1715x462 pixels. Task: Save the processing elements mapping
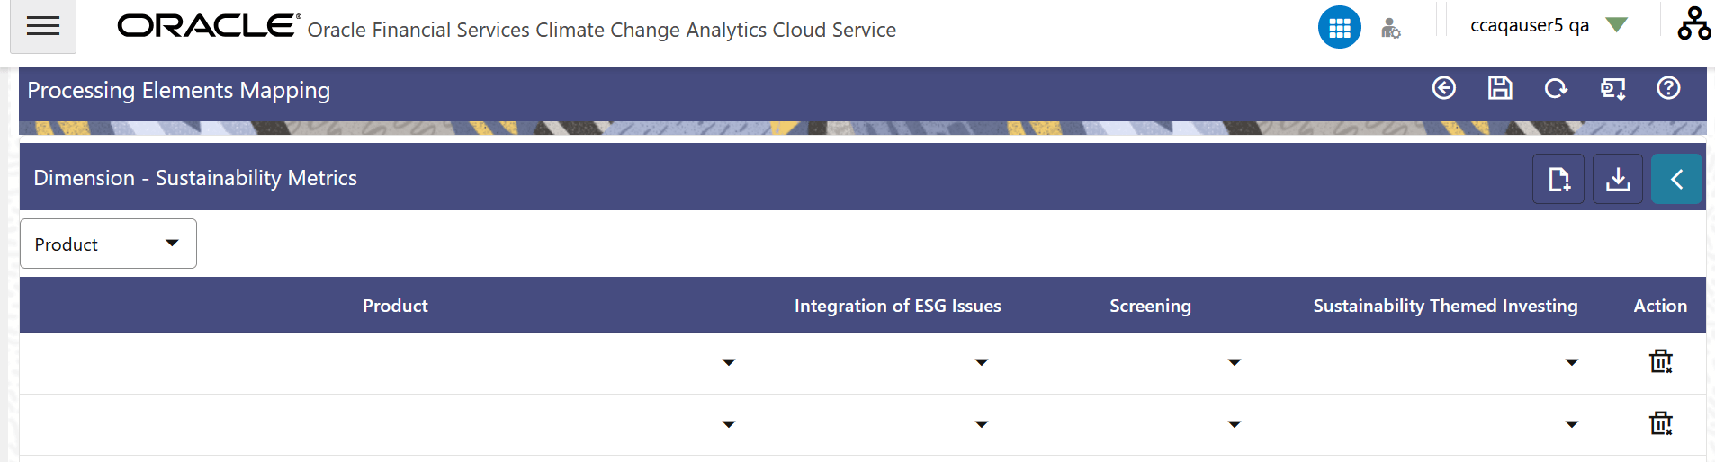point(1499,88)
